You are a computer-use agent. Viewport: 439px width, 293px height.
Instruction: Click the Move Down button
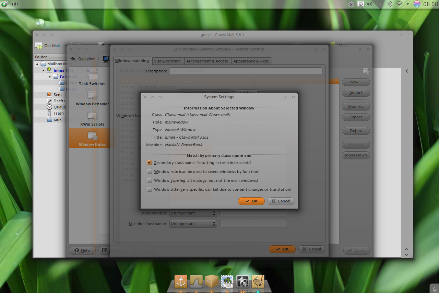(356, 155)
